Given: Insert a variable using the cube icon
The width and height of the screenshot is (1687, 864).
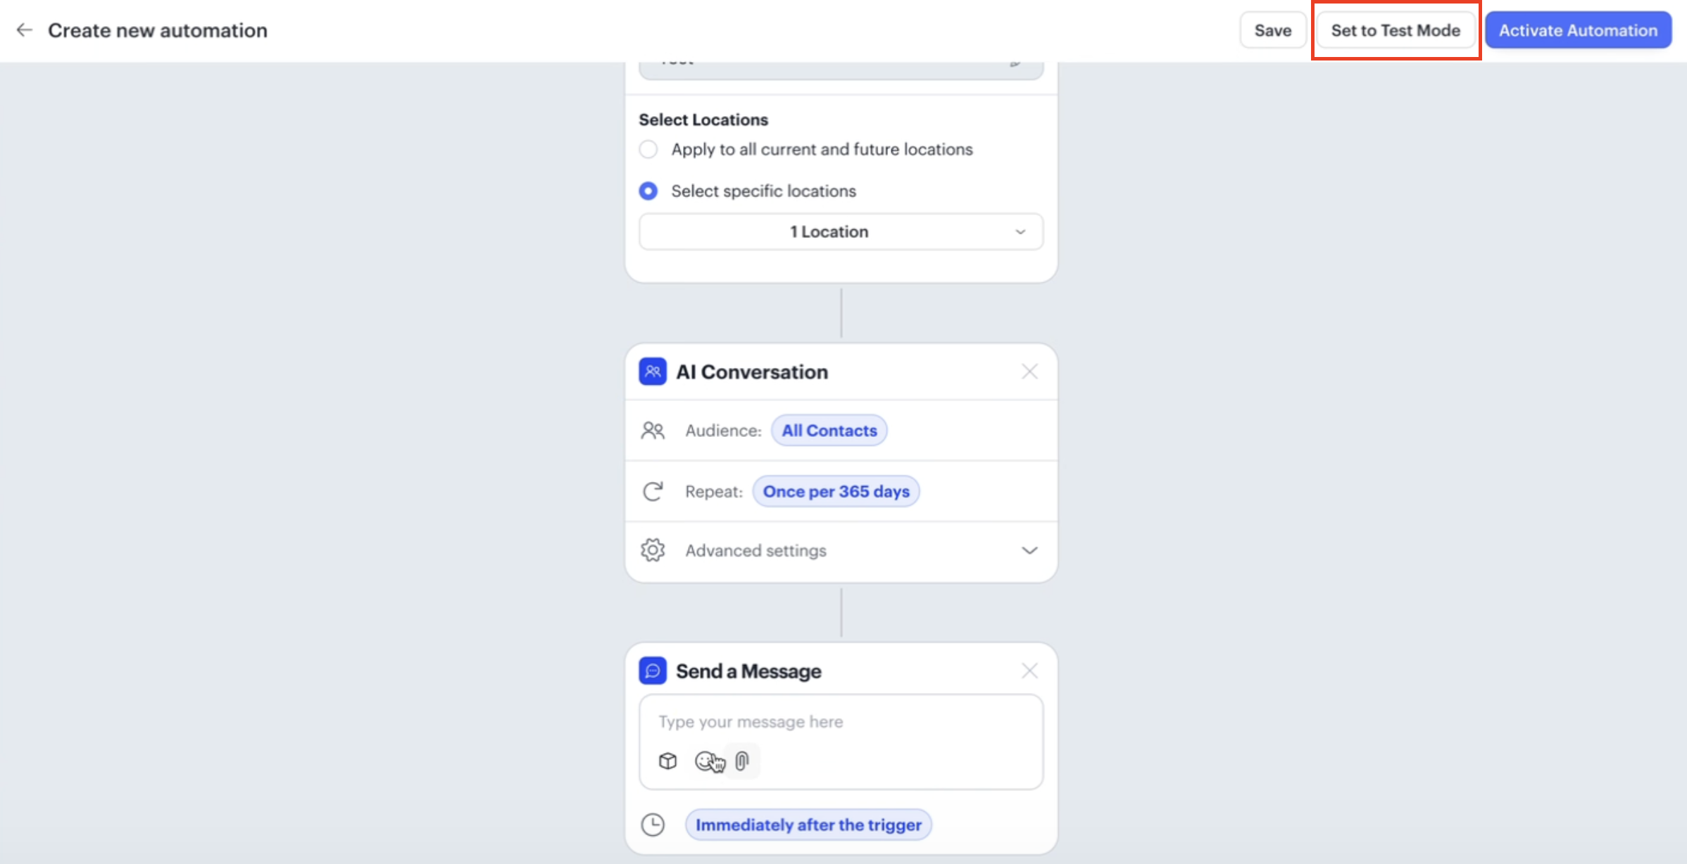Looking at the screenshot, I should pos(667,761).
